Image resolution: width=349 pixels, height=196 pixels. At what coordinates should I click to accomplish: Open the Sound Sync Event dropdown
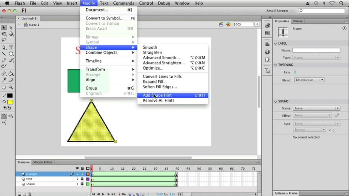[316, 124]
